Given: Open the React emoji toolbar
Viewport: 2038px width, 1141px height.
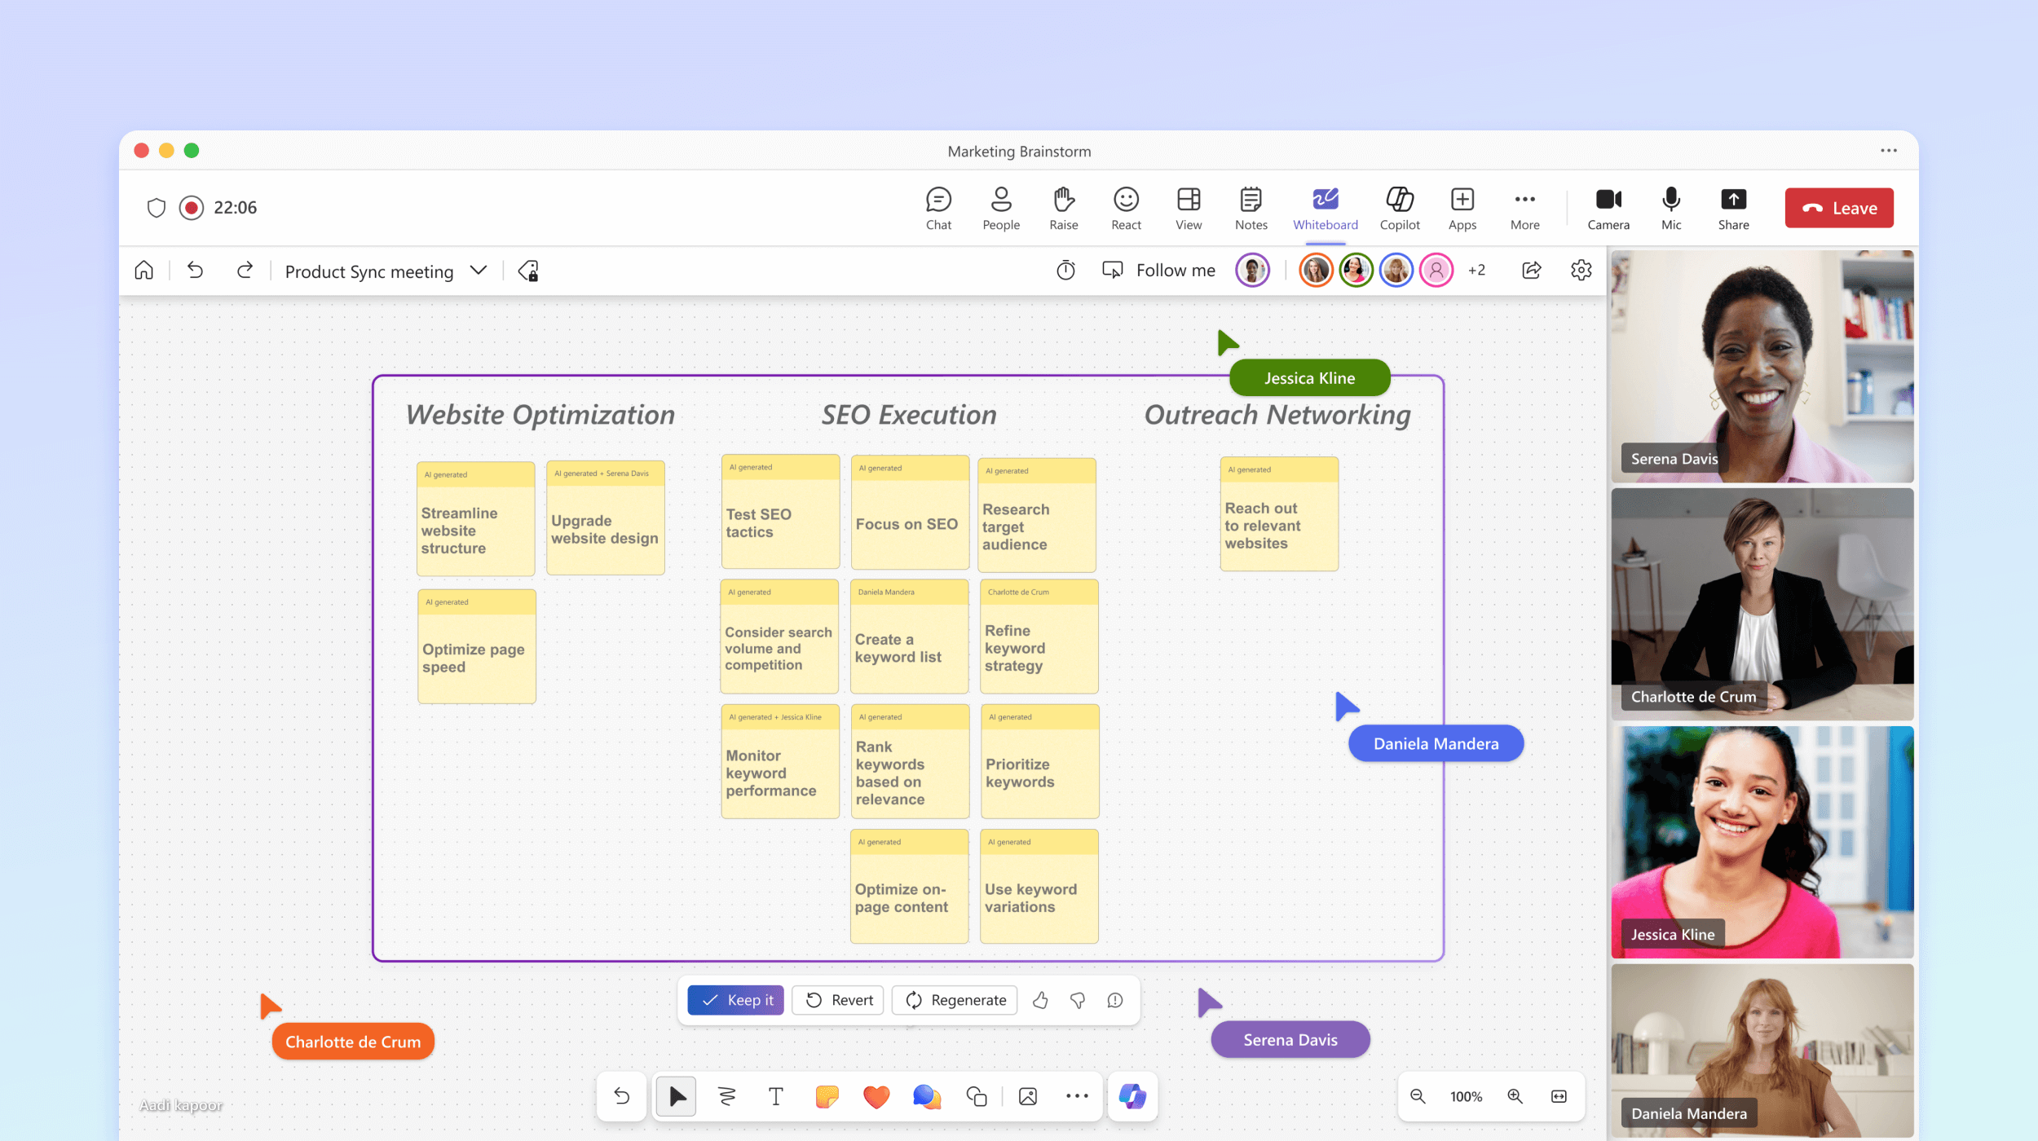Looking at the screenshot, I should click(x=1125, y=206).
